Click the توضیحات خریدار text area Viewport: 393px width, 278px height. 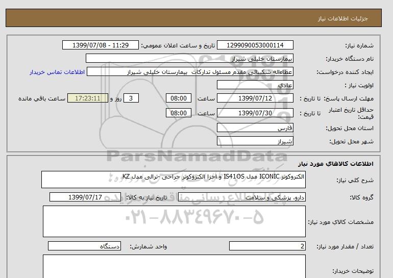coord(174,266)
